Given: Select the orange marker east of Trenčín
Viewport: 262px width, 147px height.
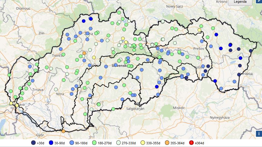Looking at the screenshot, I should click(x=84, y=53).
